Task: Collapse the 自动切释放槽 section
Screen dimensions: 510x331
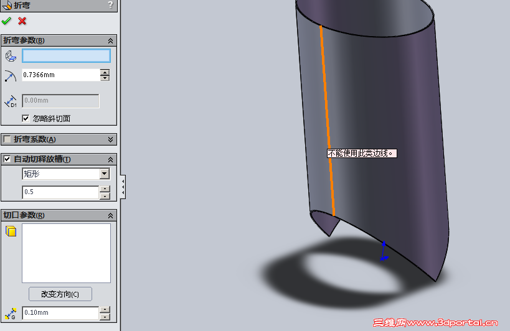Action: tap(111, 159)
